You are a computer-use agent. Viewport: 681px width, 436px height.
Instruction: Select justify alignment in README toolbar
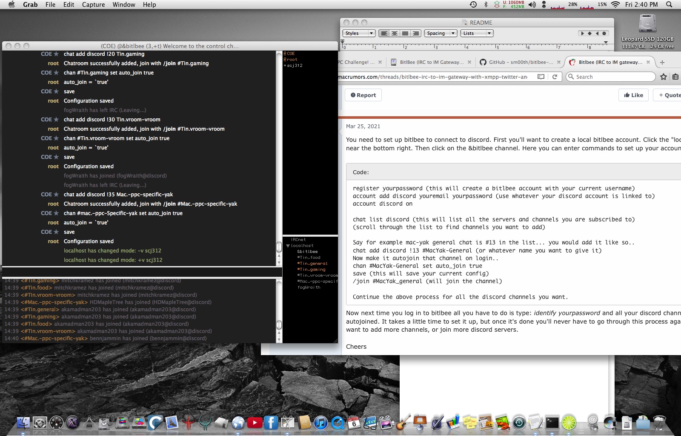pyautogui.click(x=405, y=33)
